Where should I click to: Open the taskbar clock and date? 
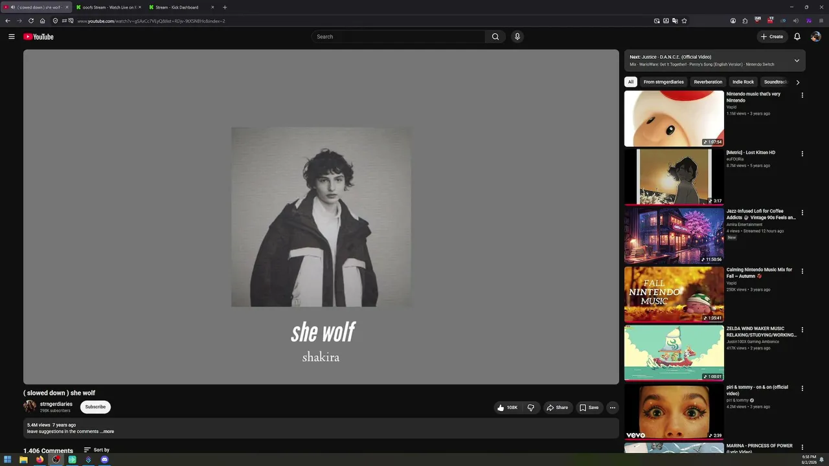coord(809,460)
